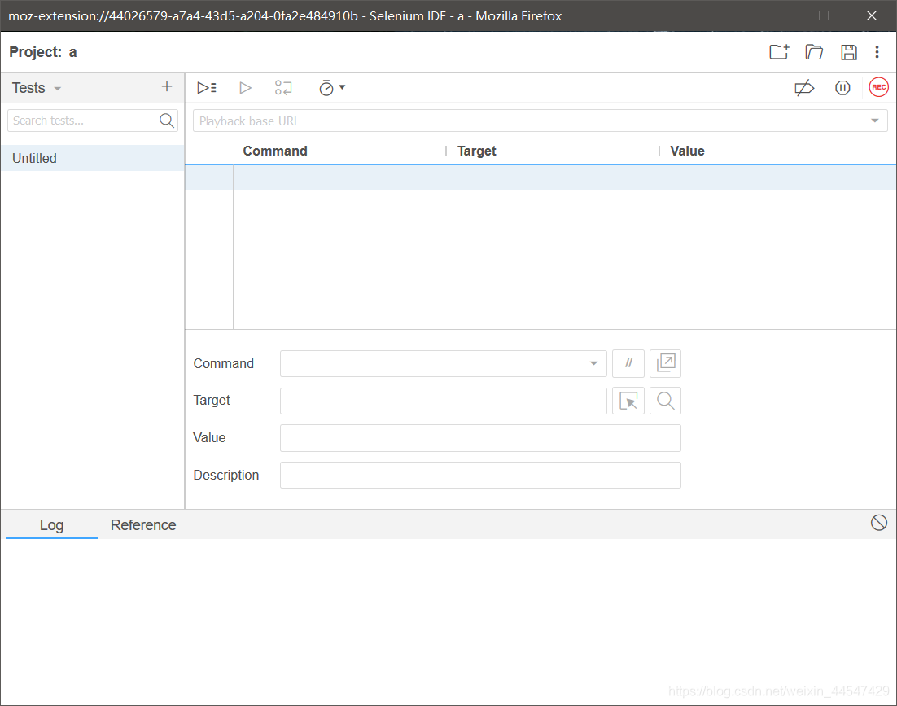Image resolution: width=897 pixels, height=706 pixels.
Task: Select the Untitled test
Action: tap(92, 158)
